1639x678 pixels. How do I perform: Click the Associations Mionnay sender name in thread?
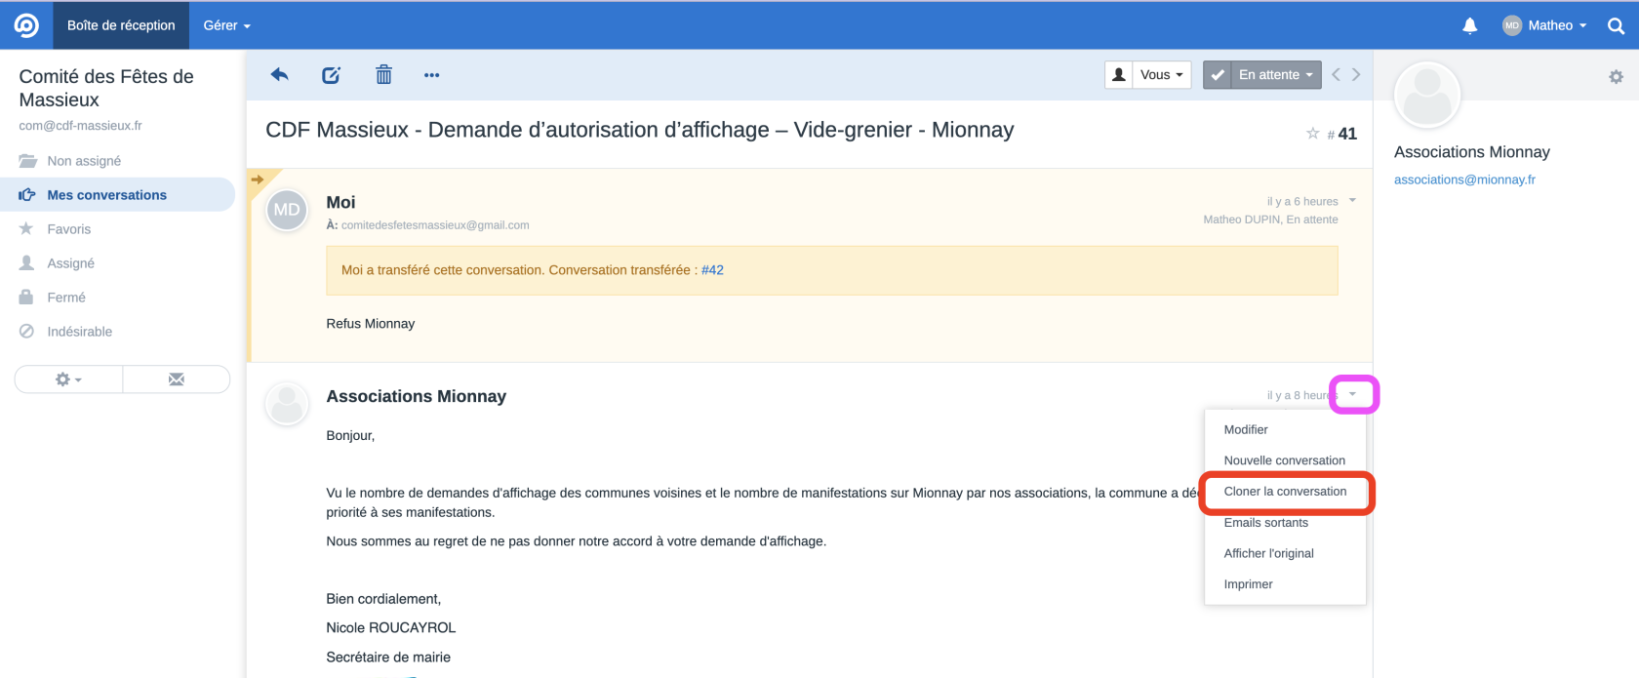click(x=416, y=396)
